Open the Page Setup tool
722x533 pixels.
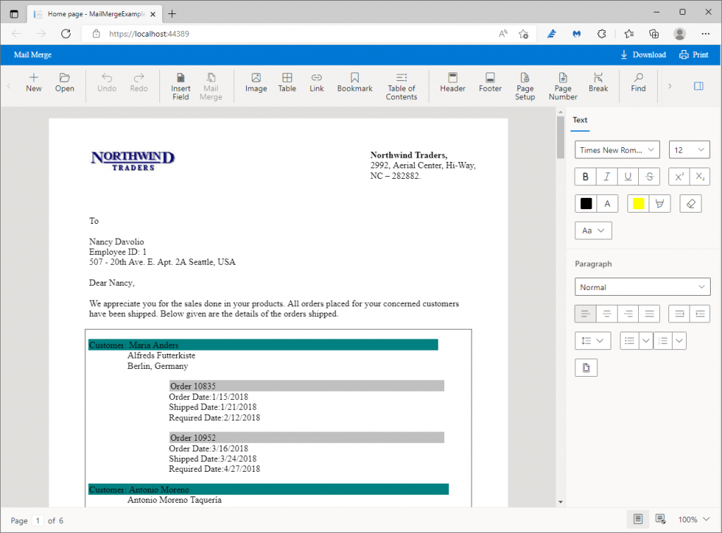525,84
